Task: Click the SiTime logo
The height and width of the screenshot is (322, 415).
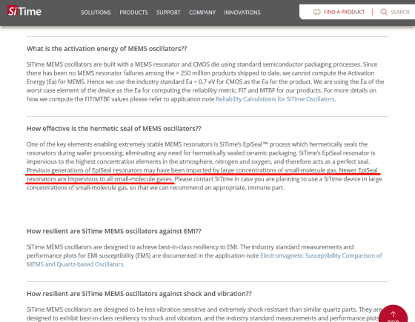Action: coord(24,11)
